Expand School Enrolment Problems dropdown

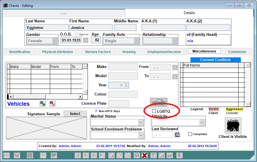(141, 135)
